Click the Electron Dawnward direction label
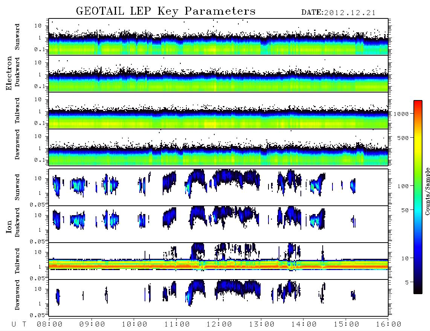The height and width of the screenshot is (331, 430). coord(17,144)
